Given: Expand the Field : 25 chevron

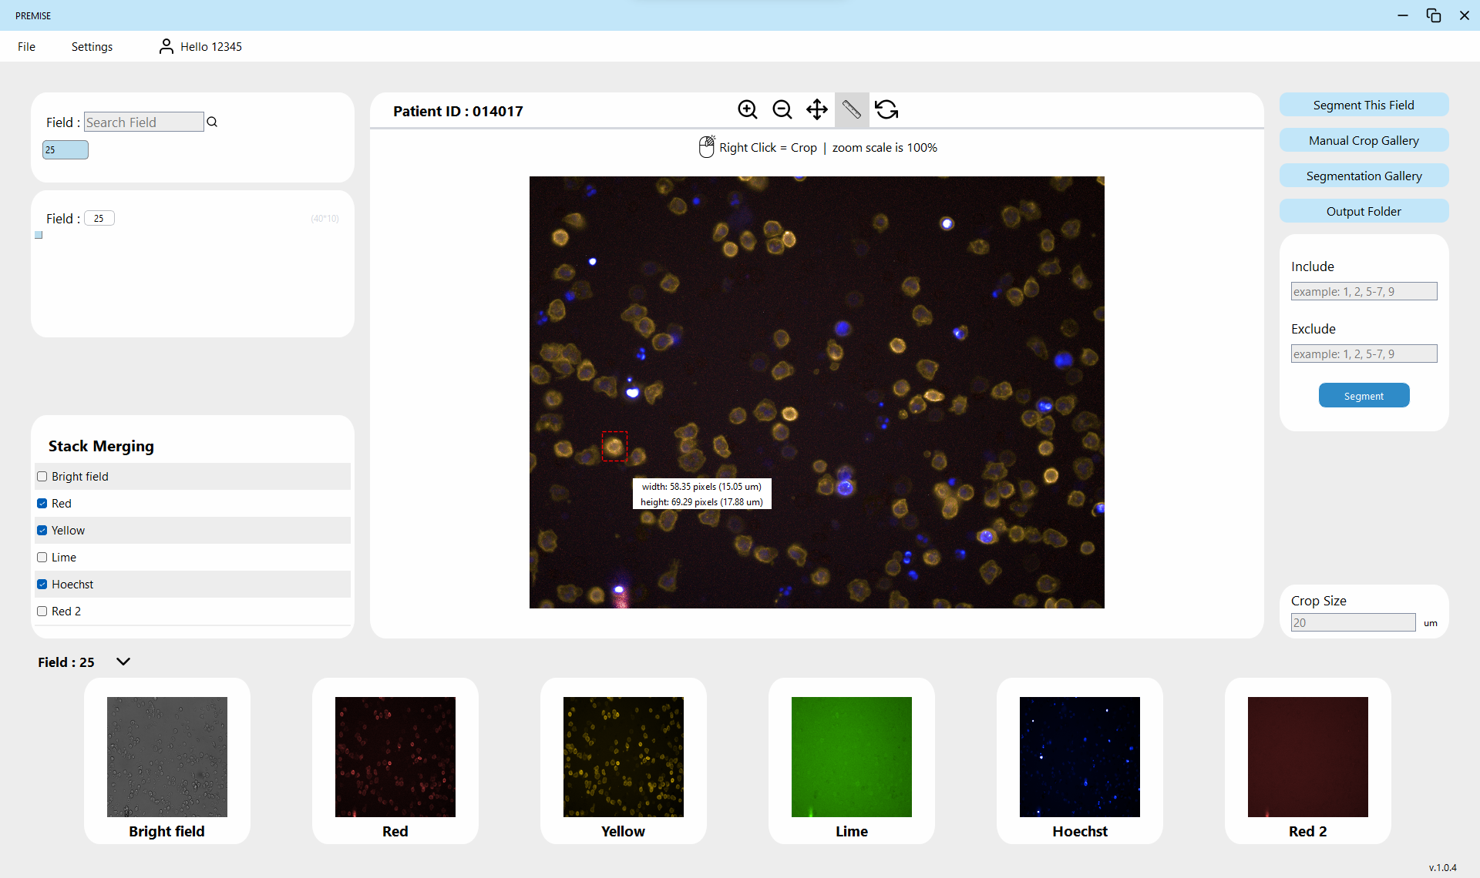Looking at the screenshot, I should pos(123,662).
